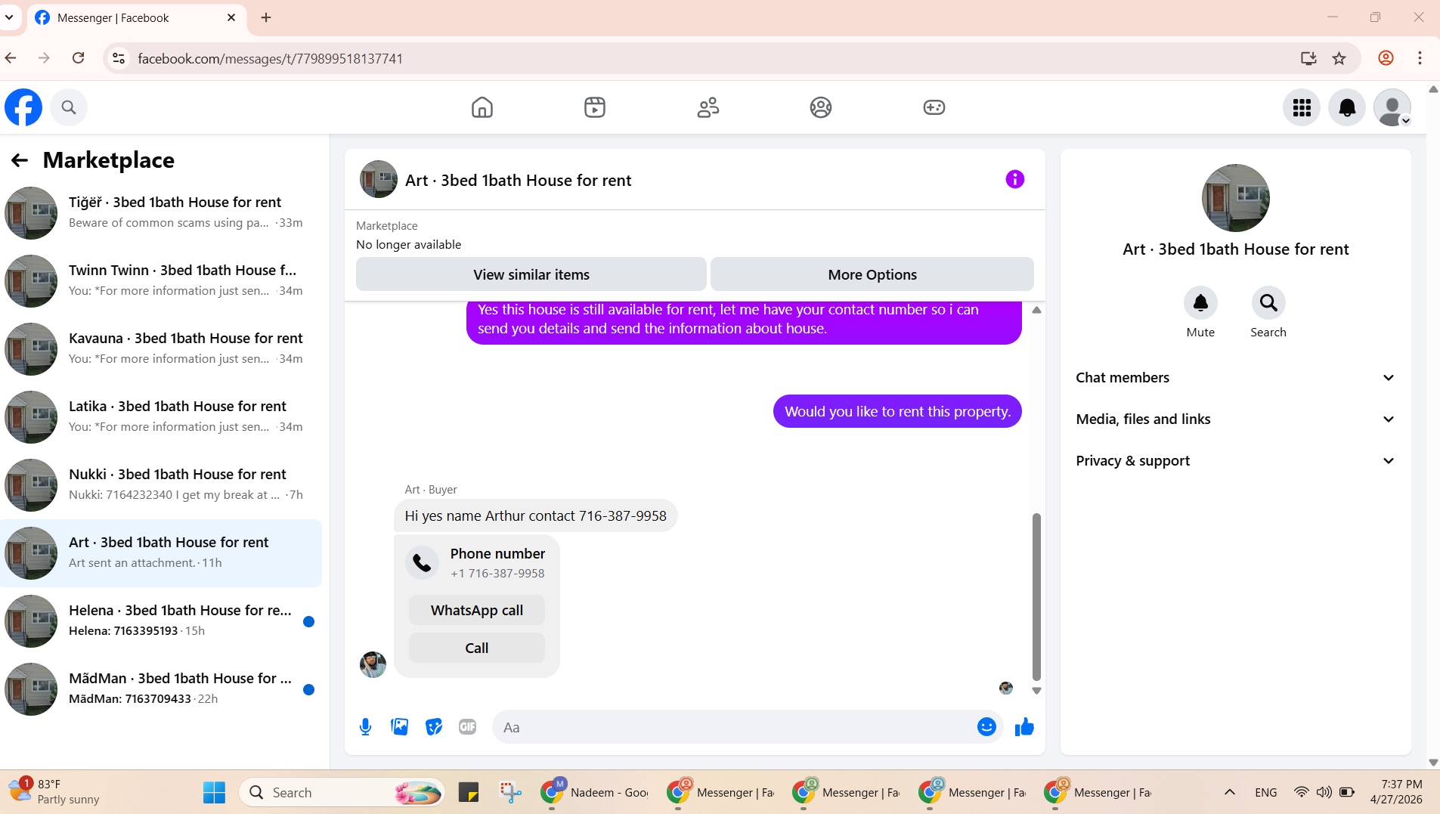
Task: Install app icon in address bar
Action: (x=1308, y=58)
